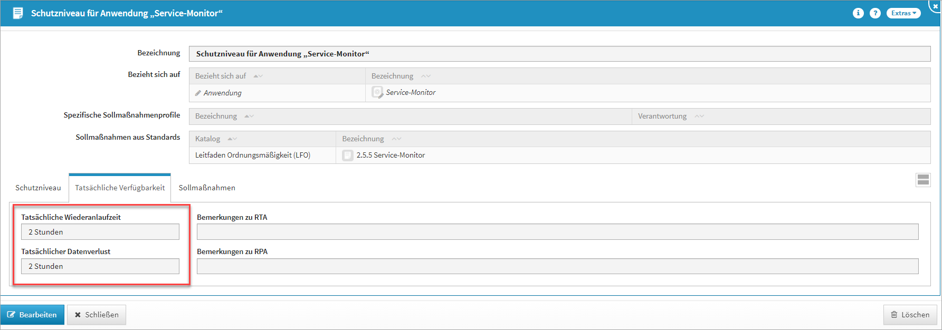Click the Schließen button

[97, 315]
